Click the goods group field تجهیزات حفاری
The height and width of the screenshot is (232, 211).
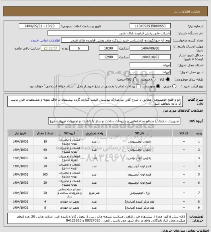click(114, 121)
